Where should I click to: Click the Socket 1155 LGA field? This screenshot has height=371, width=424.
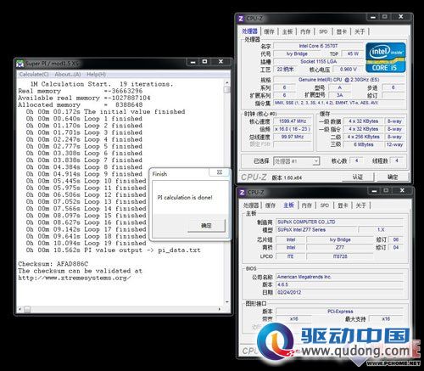318,61
